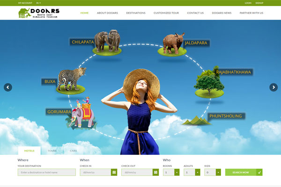The height and width of the screenshot is (187, 281).
Task: Click the Buxa label
Action: coord(50,82)
